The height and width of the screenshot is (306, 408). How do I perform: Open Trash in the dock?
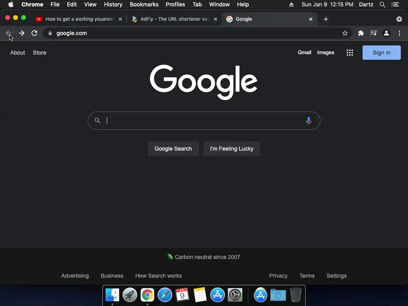296,295
